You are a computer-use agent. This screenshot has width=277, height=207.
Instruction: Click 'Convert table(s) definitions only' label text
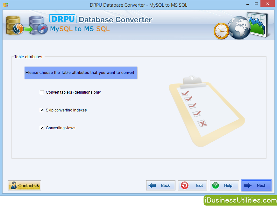click(73, 92)
